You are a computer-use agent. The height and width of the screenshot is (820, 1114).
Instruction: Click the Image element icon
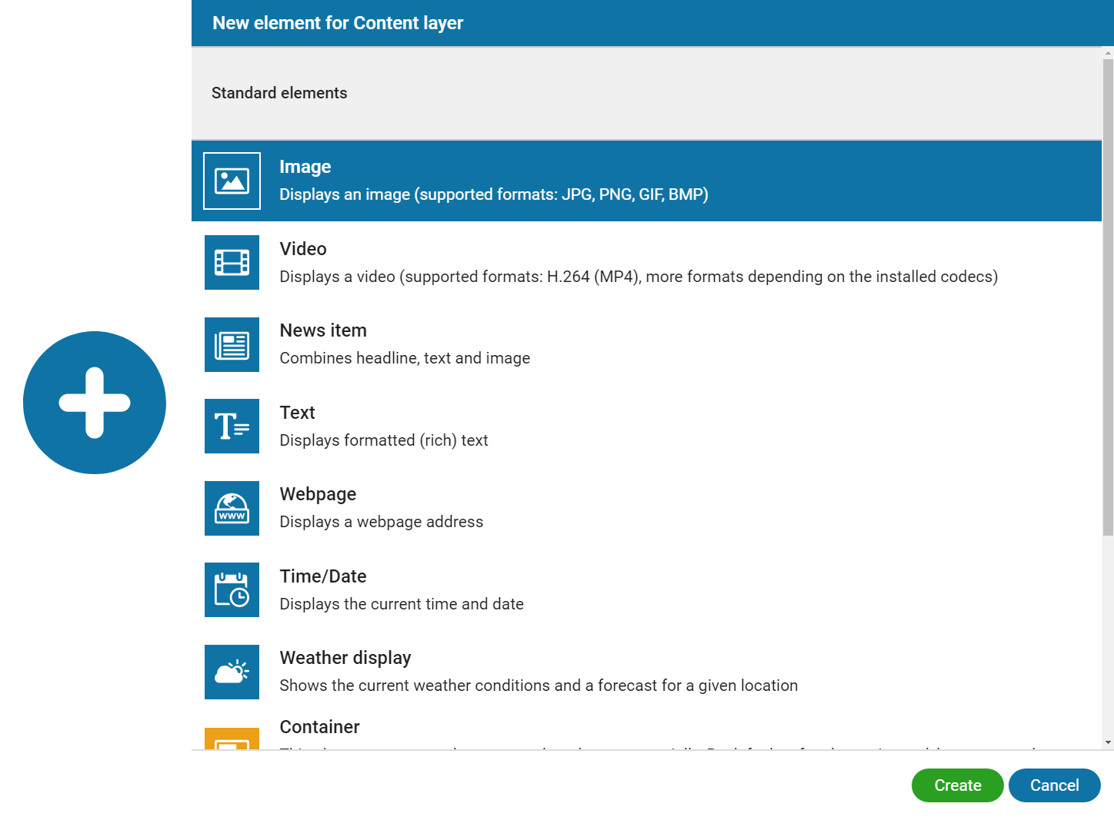pyautogui.click(x=232, y=181)
